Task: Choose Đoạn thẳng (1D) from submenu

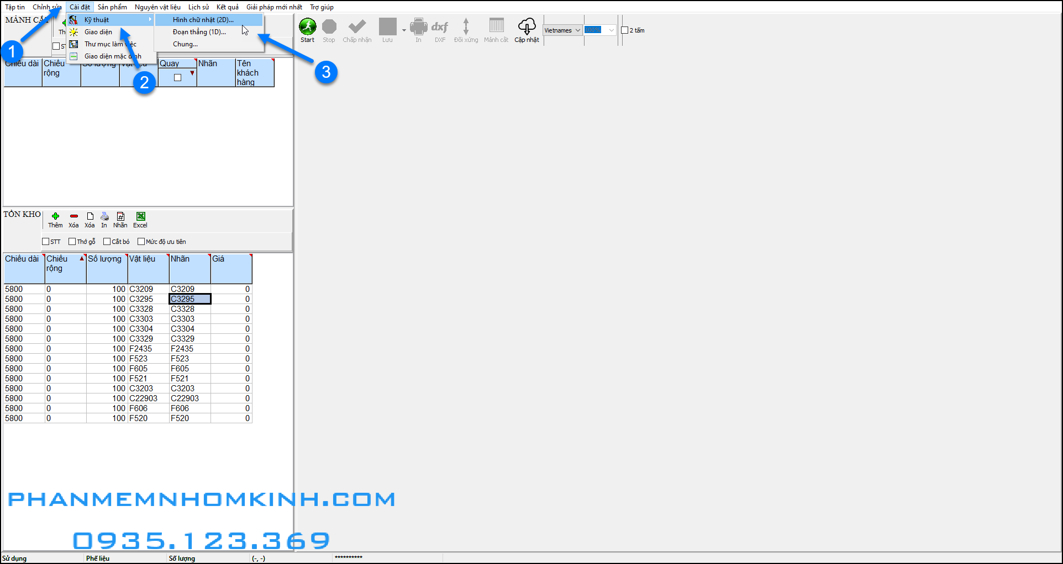Action: 199,32
